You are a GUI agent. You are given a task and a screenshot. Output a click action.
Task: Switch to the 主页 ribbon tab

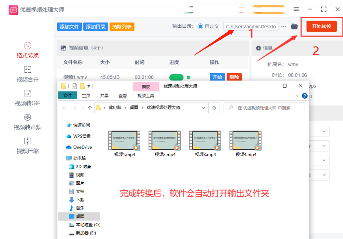tap(86, 96)
